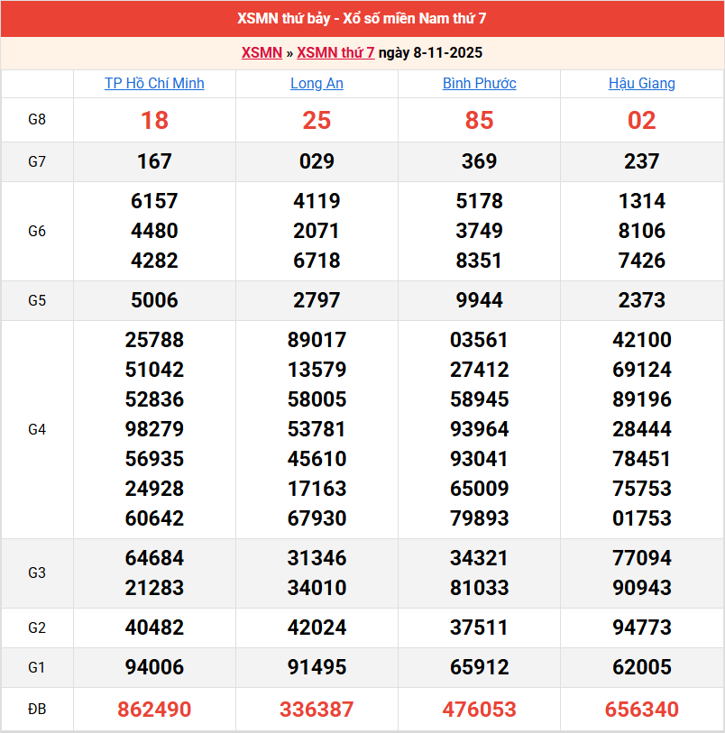Click Bình Phước special prize 476053
The image size is (725, 733).
tap(479, 710)
